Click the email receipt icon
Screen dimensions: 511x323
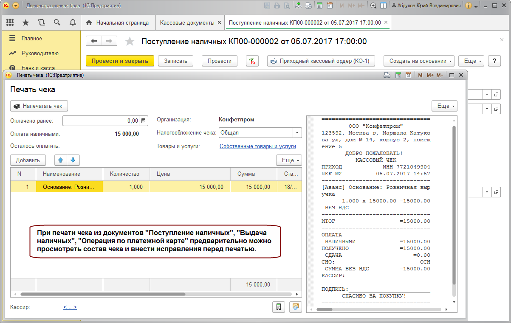click(x=295, y=307)
